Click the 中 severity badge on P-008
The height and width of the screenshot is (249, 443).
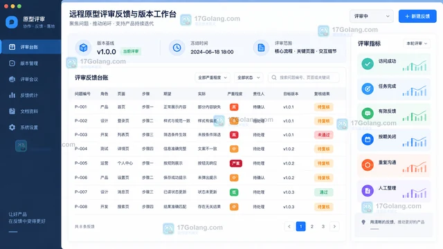coord(234,207)
